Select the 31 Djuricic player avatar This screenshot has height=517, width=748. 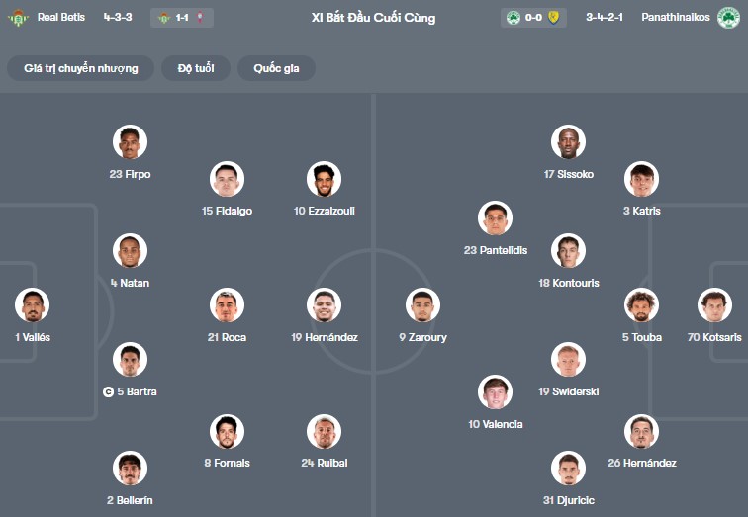point(569,468)
